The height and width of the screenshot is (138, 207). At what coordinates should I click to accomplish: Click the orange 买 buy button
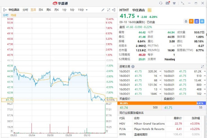point(191,21)
